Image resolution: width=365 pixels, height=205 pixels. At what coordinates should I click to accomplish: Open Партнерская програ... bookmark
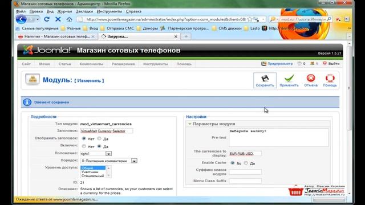click(x=185, y=28)
